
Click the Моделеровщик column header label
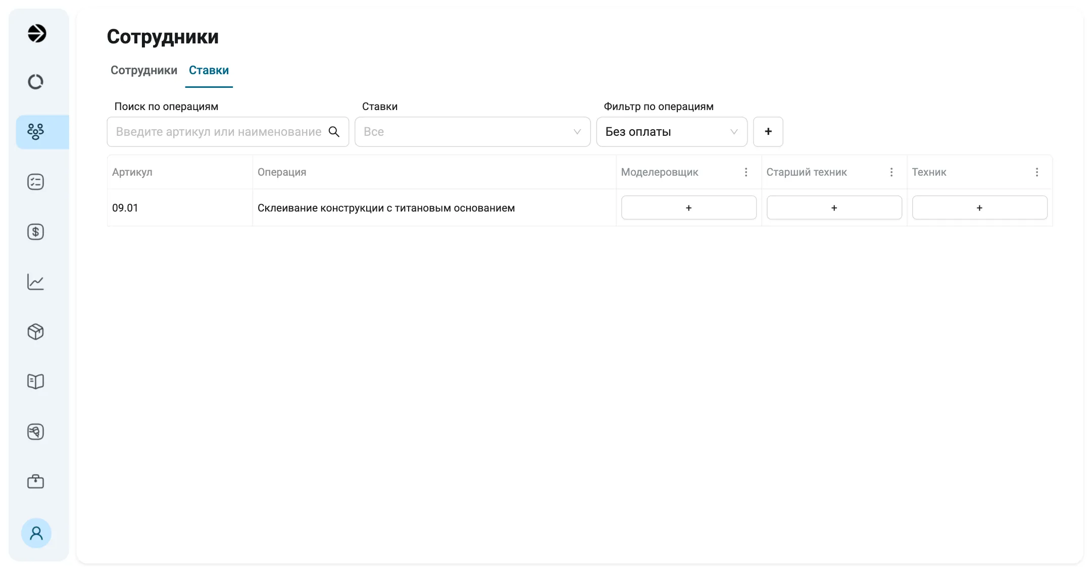coord(660,172)
